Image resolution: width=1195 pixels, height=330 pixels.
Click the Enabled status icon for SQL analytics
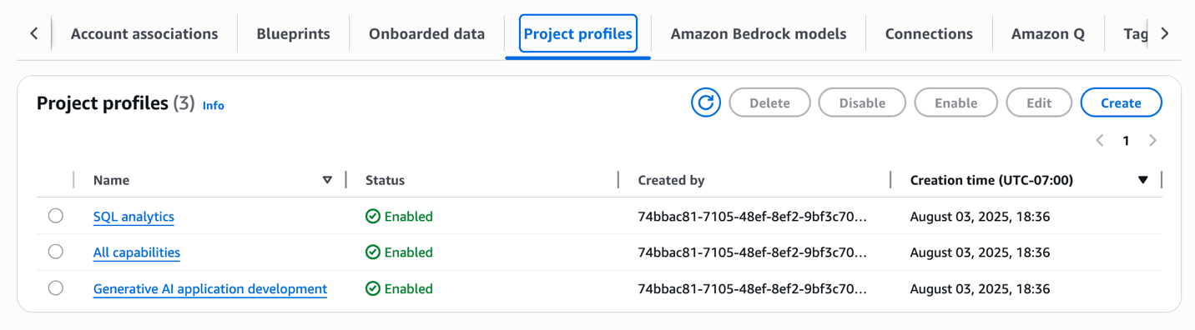coord(373,217)
